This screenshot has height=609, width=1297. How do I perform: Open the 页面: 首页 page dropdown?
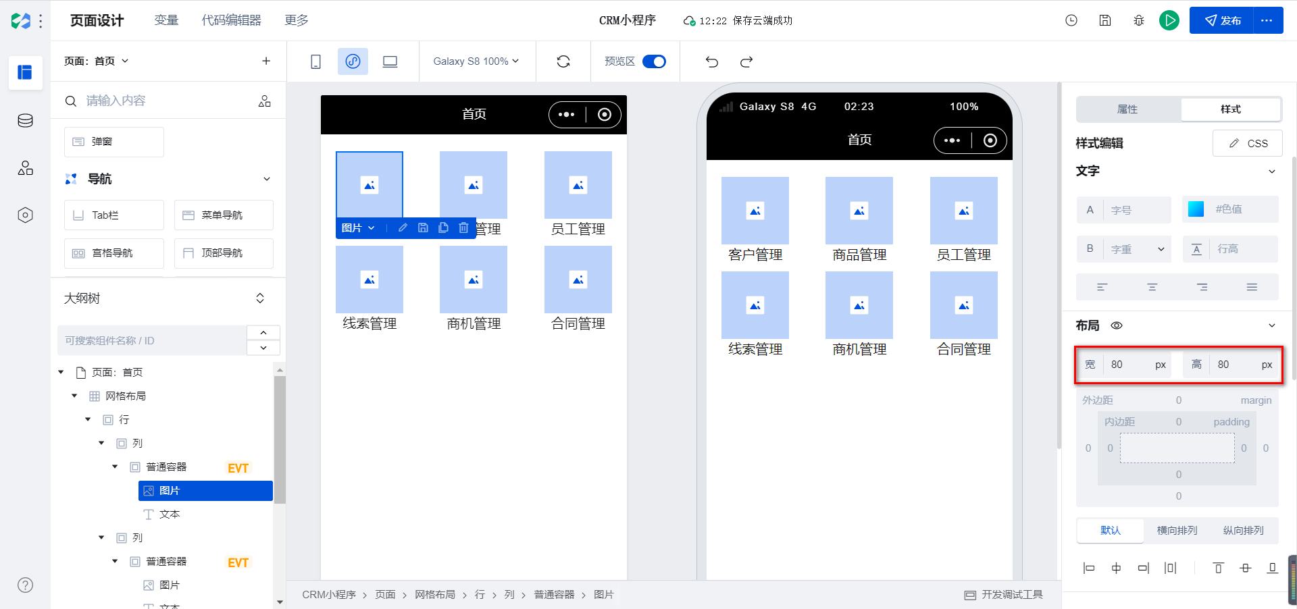coord(97,61)
